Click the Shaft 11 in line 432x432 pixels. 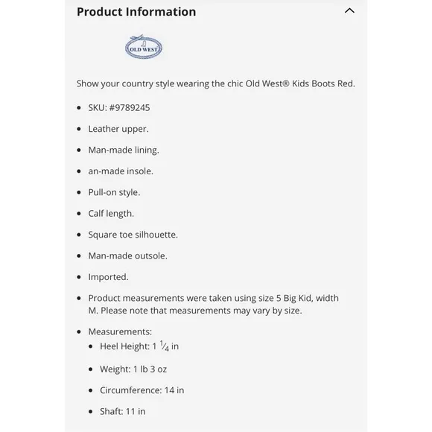tap(123, 412)
